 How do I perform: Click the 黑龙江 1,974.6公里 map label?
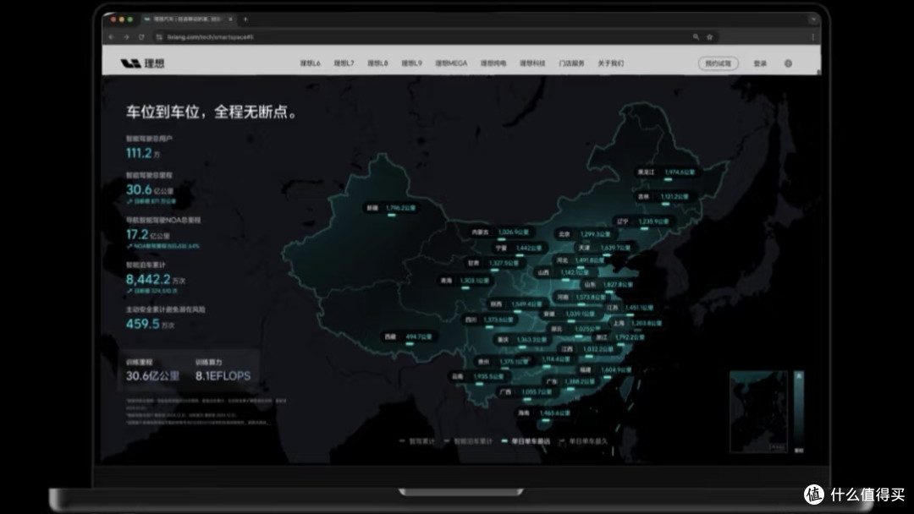click(666, 172)
